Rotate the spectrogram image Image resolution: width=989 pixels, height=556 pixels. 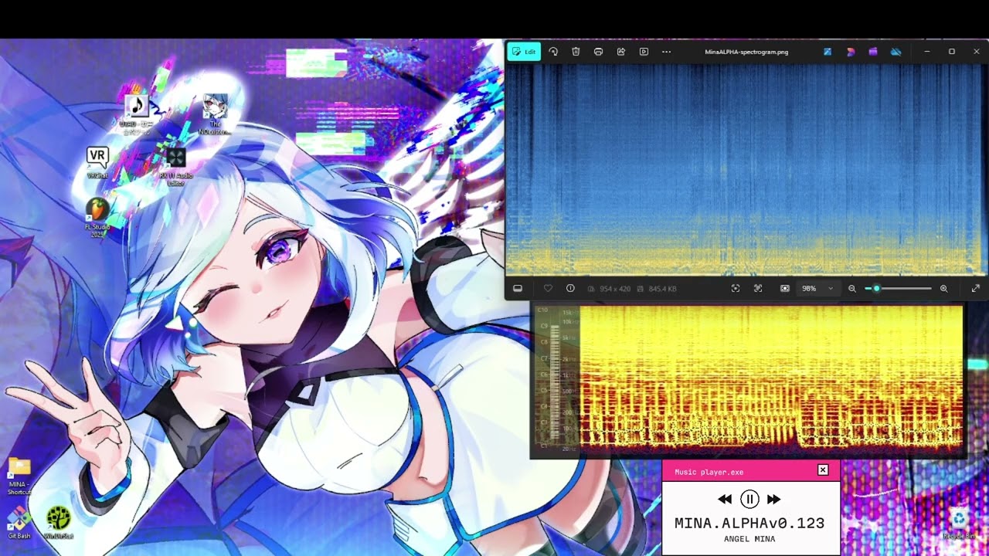(553, 52)
